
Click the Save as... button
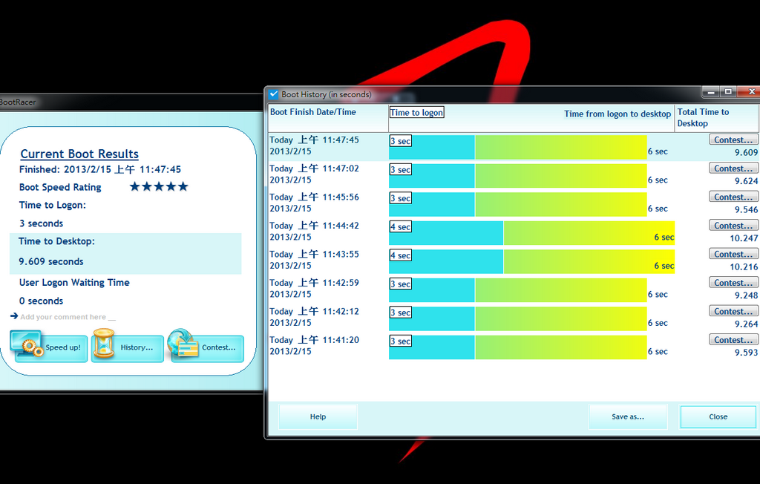628,416
